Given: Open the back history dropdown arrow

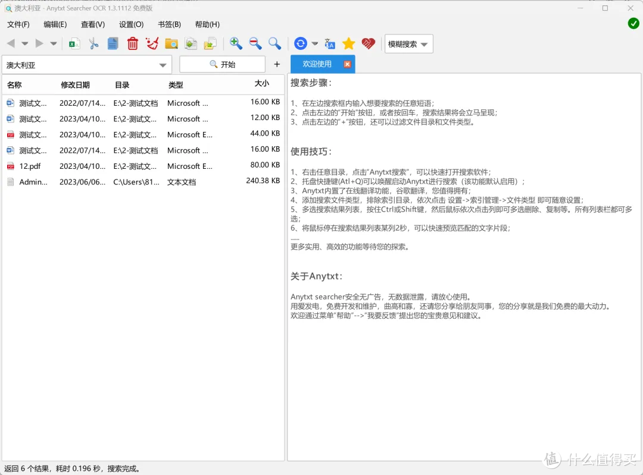Looking at the screenshot, I should (24, 43).
